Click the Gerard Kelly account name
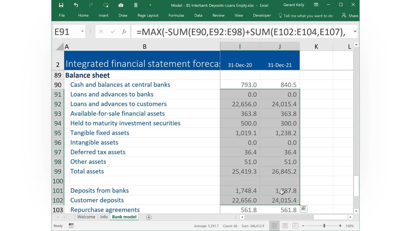The height and width of the screenshot is (231, 411). click(x=294, y=5)
